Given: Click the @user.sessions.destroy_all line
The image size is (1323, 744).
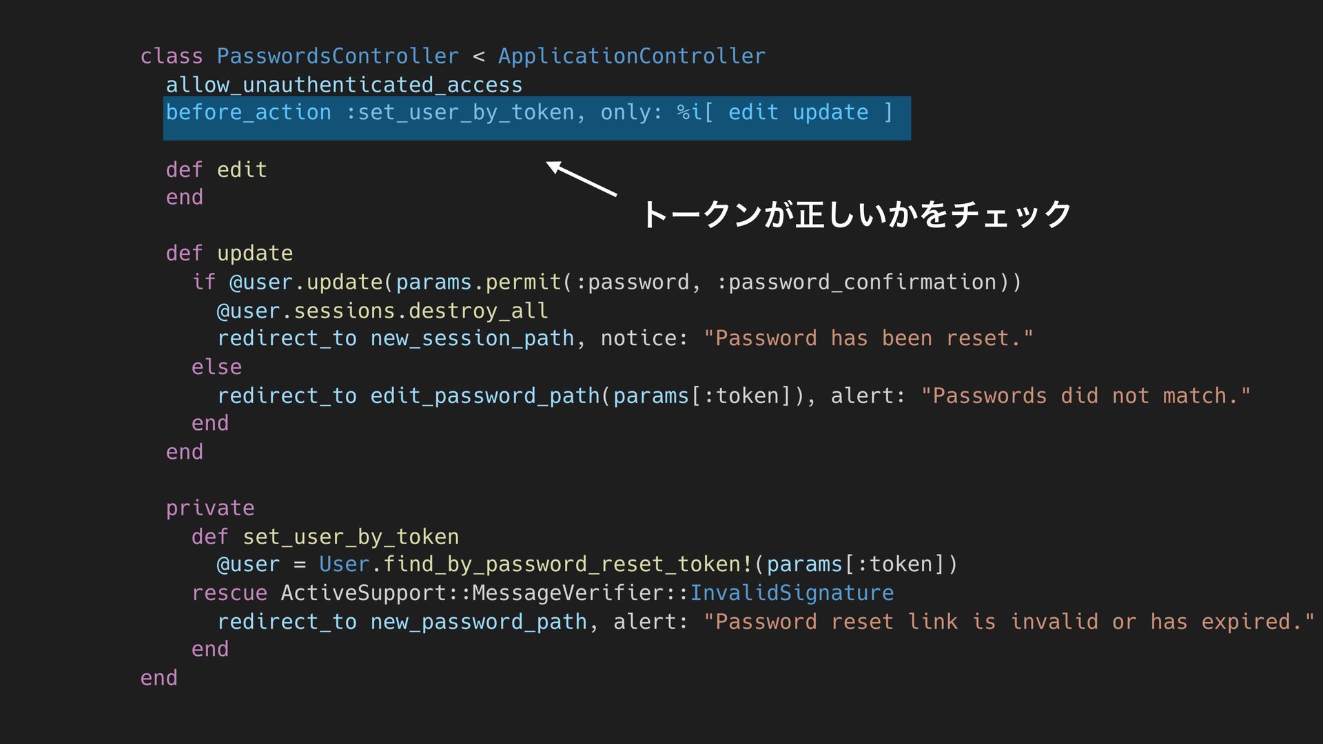Looking at the screenshot, I should coord(382,311).
